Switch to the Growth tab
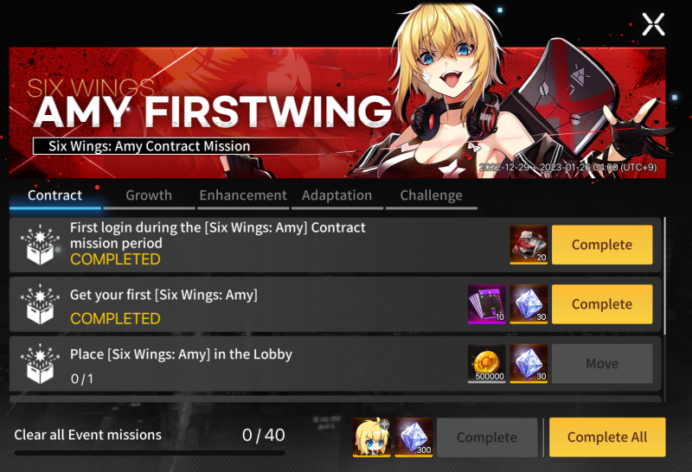The width and height of the screenshot is (692, 472). coord(149,195)
